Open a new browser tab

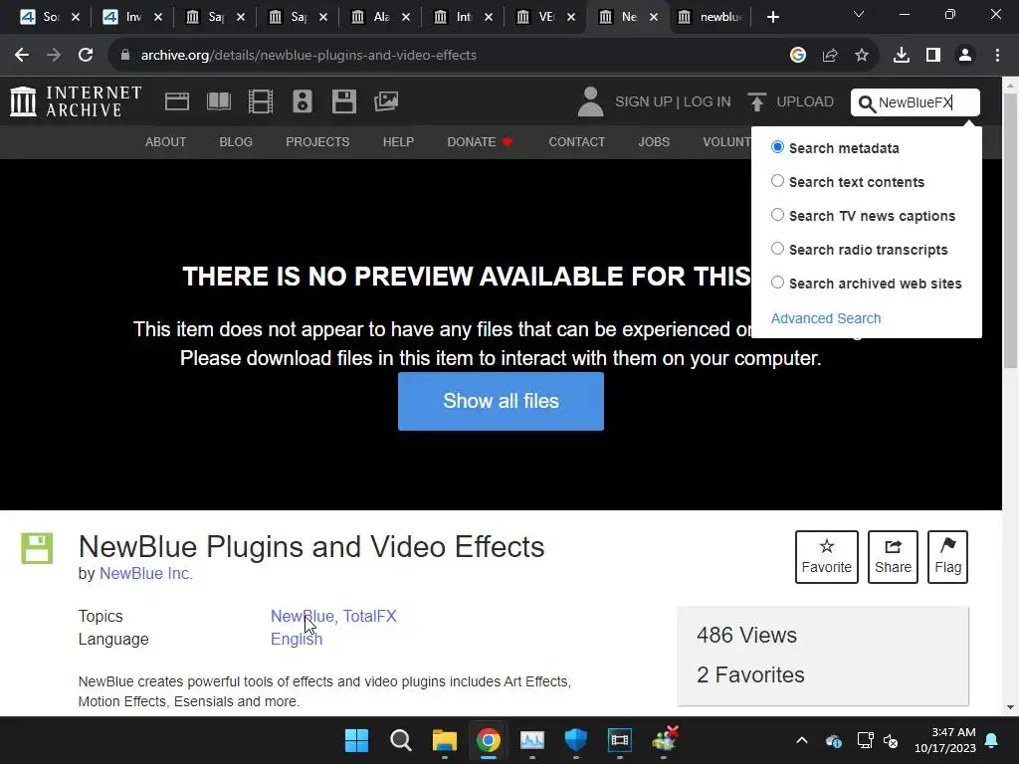772,17
